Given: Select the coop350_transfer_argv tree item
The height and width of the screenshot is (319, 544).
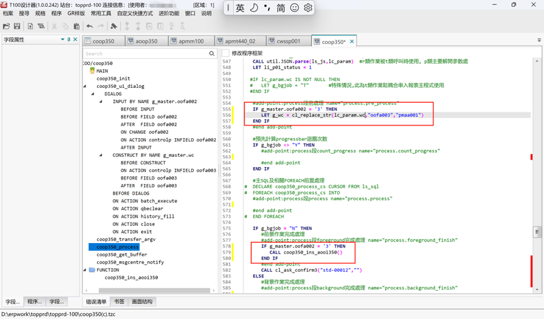Looking at the screenshot, I should click(126, 239).
